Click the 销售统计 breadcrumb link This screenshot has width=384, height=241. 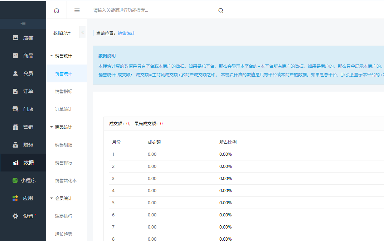(x=126, y=34)
